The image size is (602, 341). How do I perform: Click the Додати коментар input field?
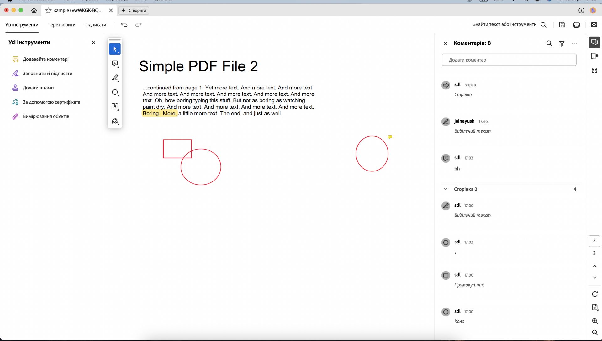click(509, 60)
